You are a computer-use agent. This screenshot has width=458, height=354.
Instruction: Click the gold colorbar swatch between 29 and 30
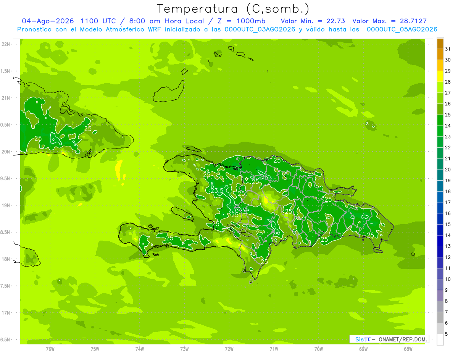coord(440,65)
